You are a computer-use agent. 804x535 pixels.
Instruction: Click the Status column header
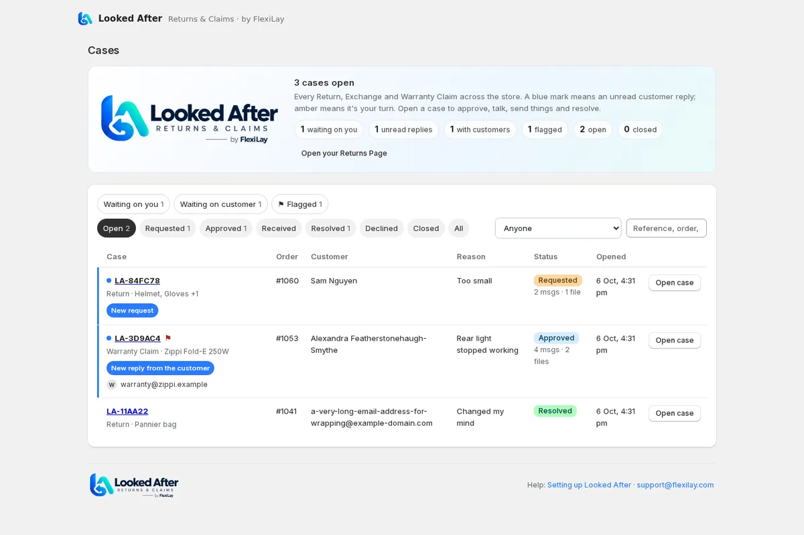(x=545, y=256)
